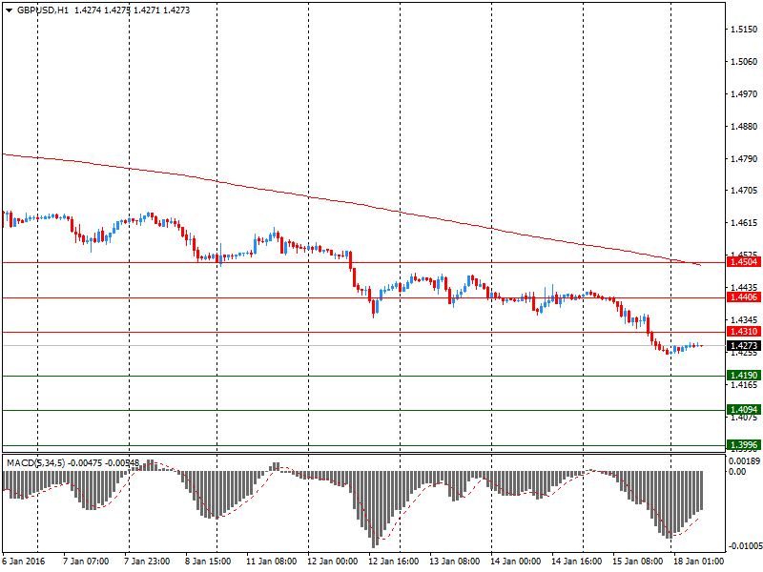The image size is (763, 572).
Task: Click the 1.5060 price scale value
Action: pyautogui.click(x=744, y=62)
